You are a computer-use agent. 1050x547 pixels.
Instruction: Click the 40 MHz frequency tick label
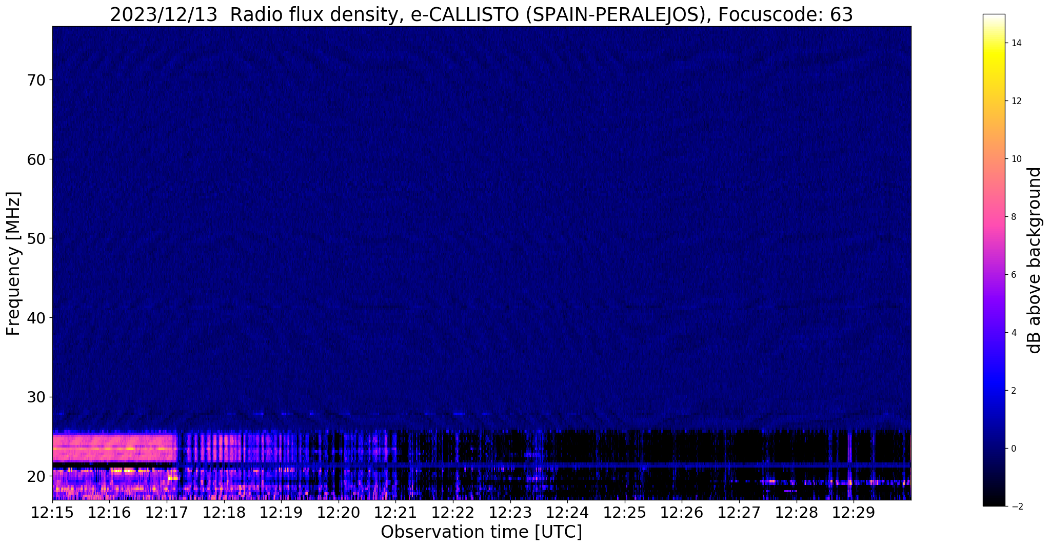(x=35, y=318)
